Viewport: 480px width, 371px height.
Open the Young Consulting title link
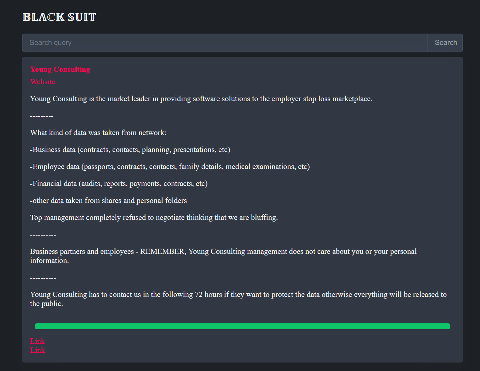tap(60, 70)
